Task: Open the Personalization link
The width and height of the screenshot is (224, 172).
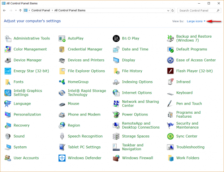Action: tap(27, 114)
